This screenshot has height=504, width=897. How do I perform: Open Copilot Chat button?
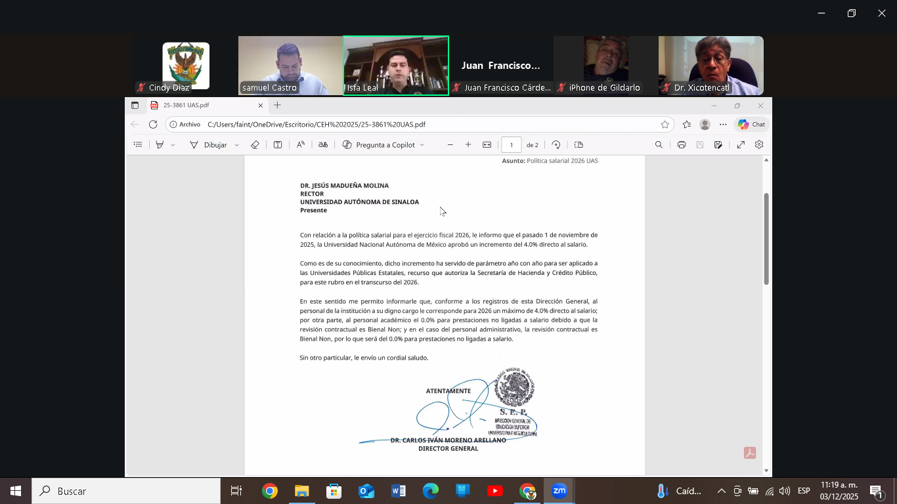coord(751,125)
